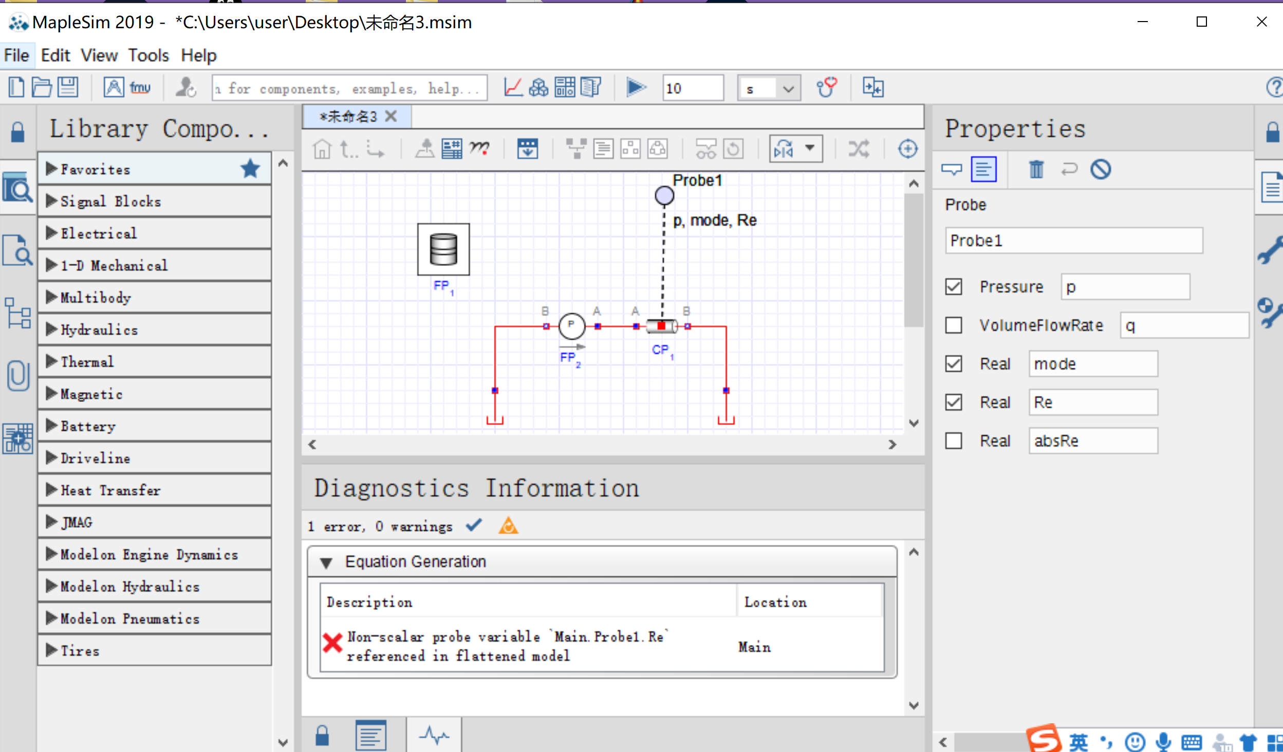Open the File menu
The image size is (1283, 752).
tap(16, 55)
